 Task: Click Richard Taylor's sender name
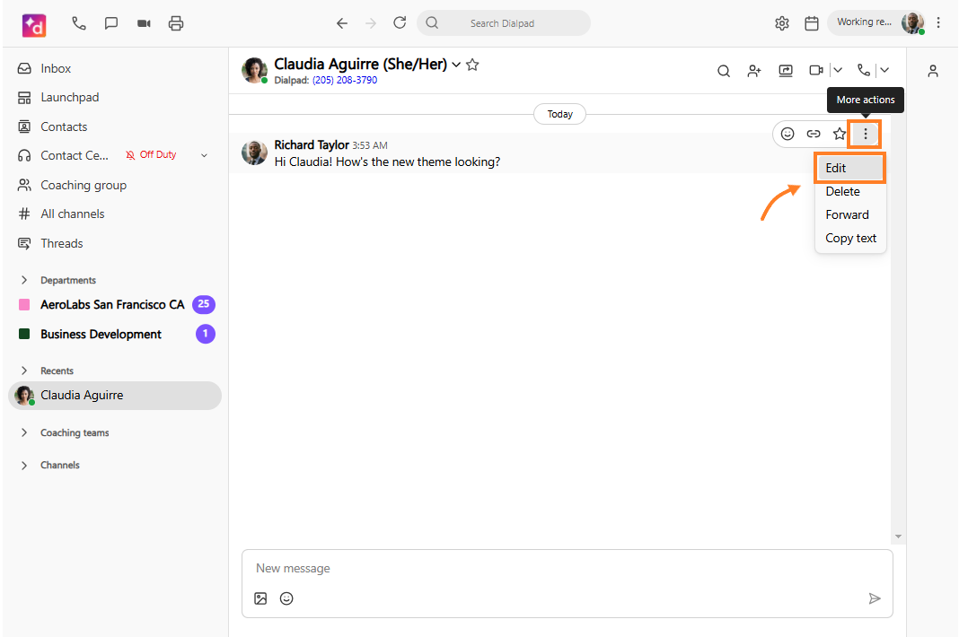312,144
